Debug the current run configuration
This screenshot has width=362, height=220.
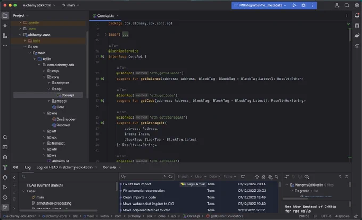pos(303,5)
